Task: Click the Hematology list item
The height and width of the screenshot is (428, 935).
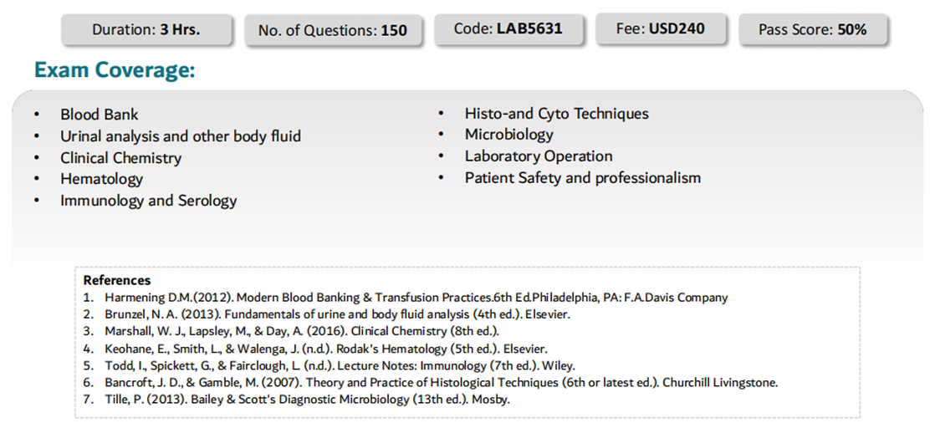Action: pos(101,179)
